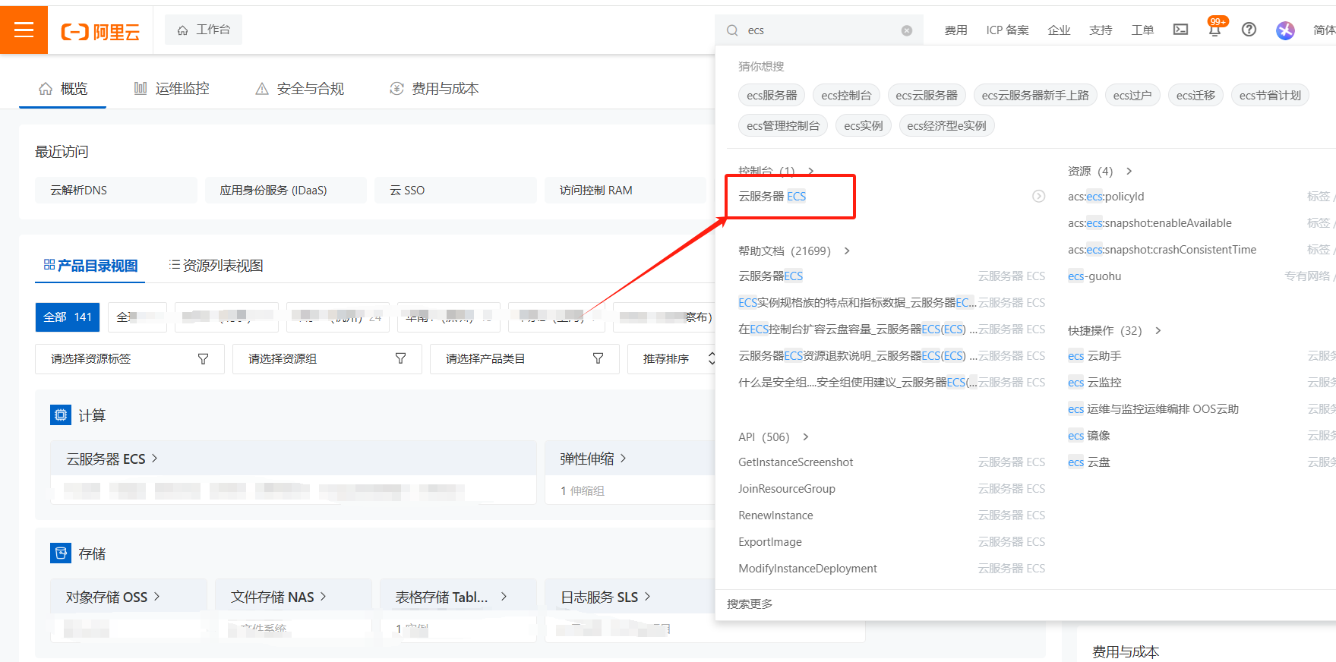1336x662 pixels.
Task: Open the help question mark icon
Action: 1249,30
